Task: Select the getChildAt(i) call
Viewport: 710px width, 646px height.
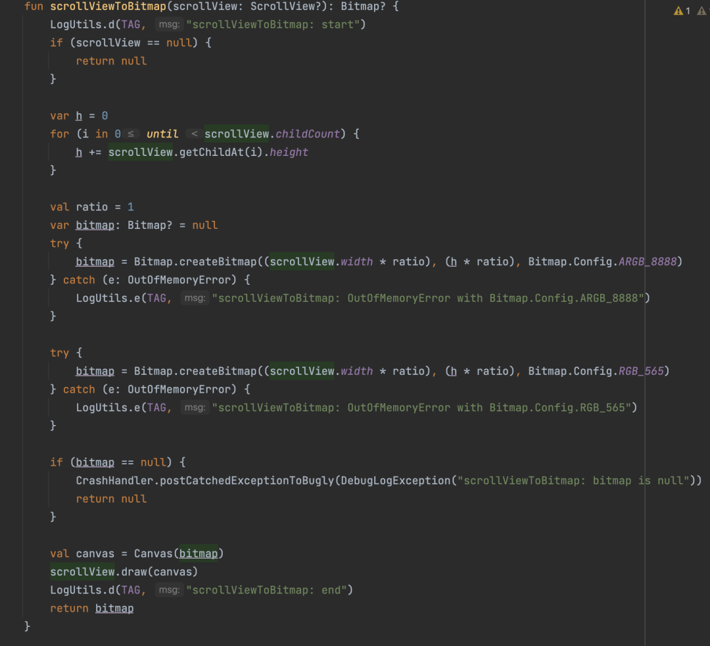Action: (x=221, y=152)
